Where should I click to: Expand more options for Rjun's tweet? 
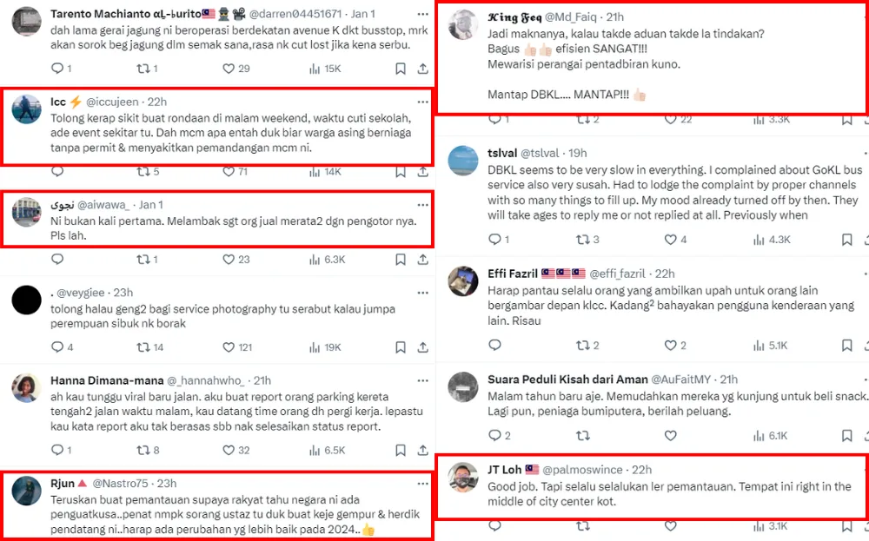coord(422,483)
